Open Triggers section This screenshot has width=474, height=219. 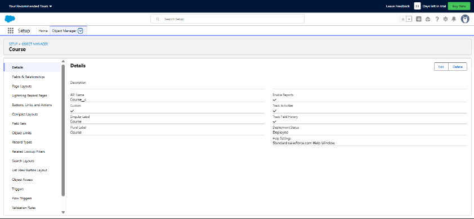tap(18, 189)
